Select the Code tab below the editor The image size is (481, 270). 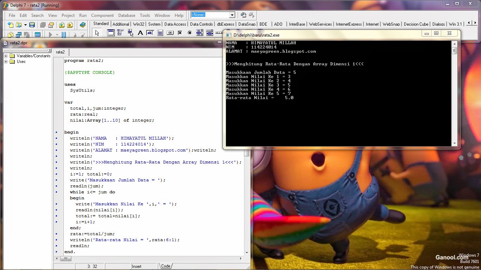click(x=165, y=266)
